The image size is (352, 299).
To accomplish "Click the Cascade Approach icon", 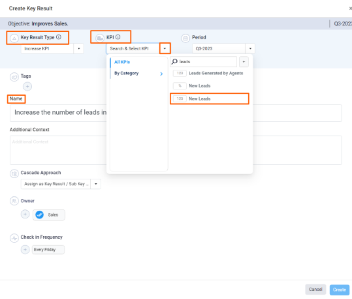I will pyautogui.click(x=14, y=174).
